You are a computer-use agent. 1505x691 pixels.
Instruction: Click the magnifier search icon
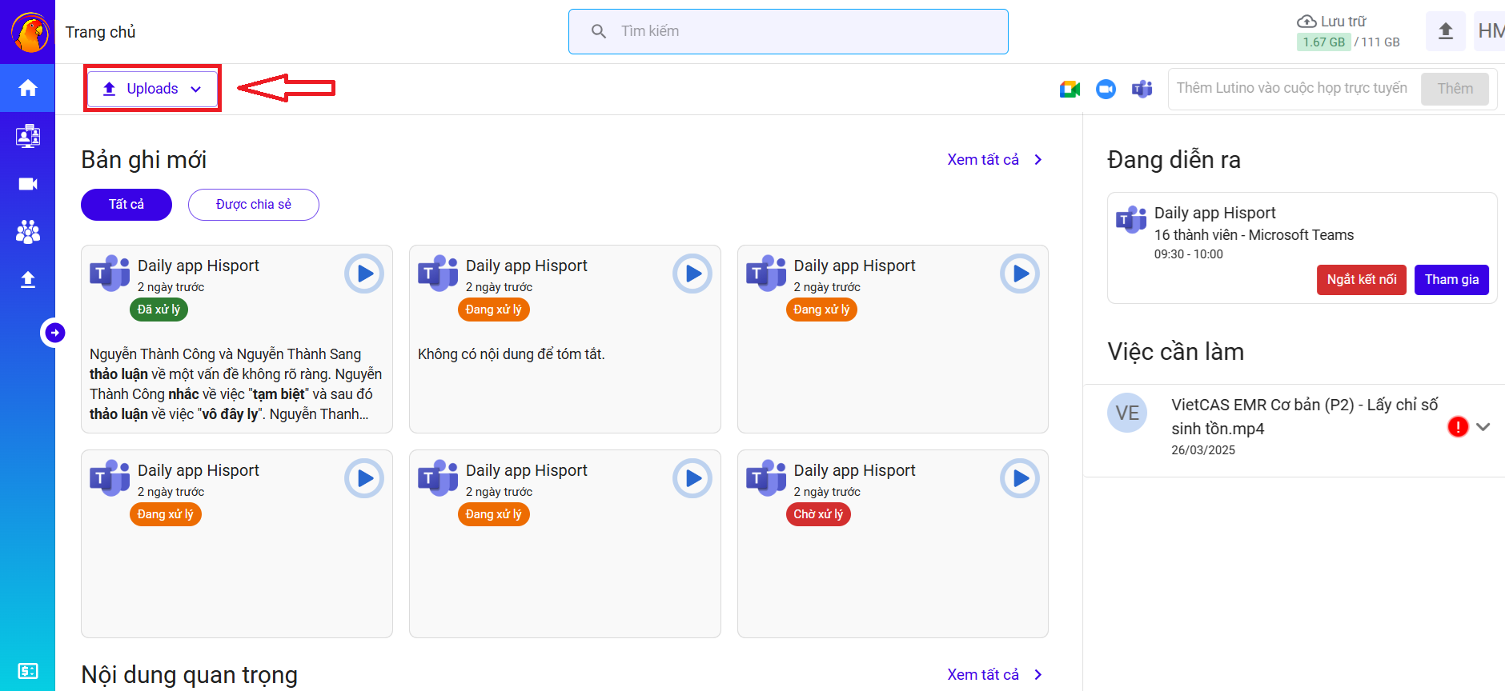599,31
